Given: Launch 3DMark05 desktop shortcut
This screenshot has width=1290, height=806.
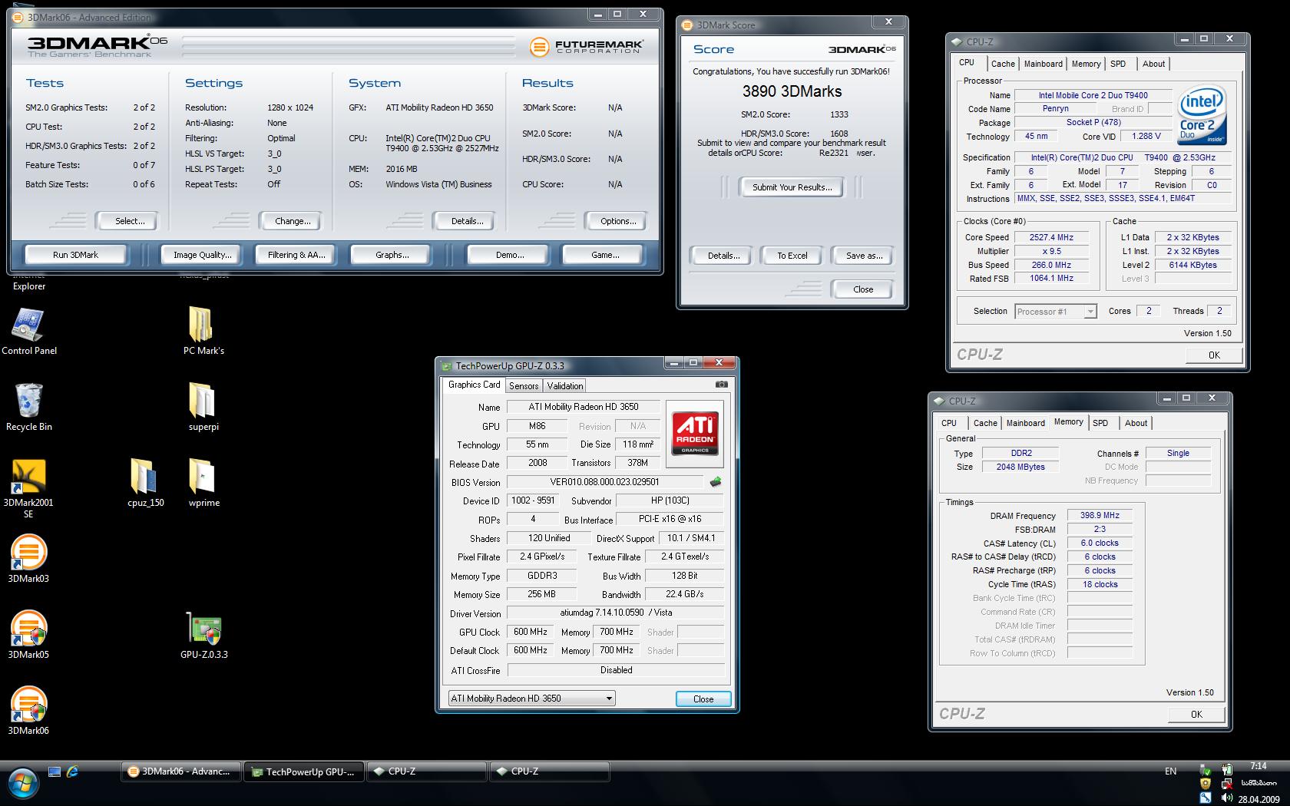Looking at the screenshot, I should click(x=28, y=635).
